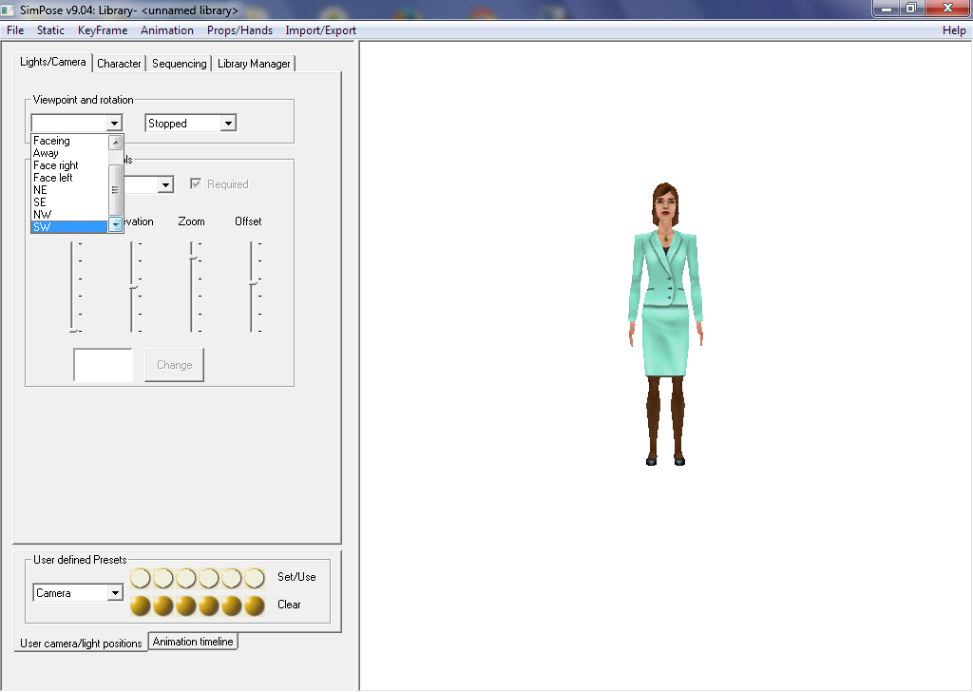Click the last Set/Use preset button

[255, 578]
